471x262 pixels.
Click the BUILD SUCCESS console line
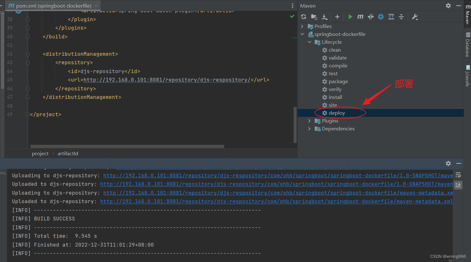point(44,219)
